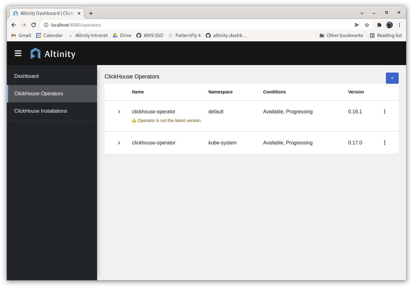The image size is (413, 288).
Task: Click the browser back arrow
Action: (x=13, y=25)
